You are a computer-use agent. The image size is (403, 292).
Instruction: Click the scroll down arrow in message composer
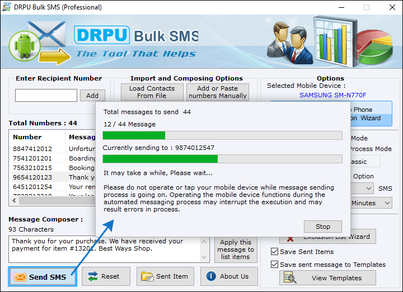204,257
